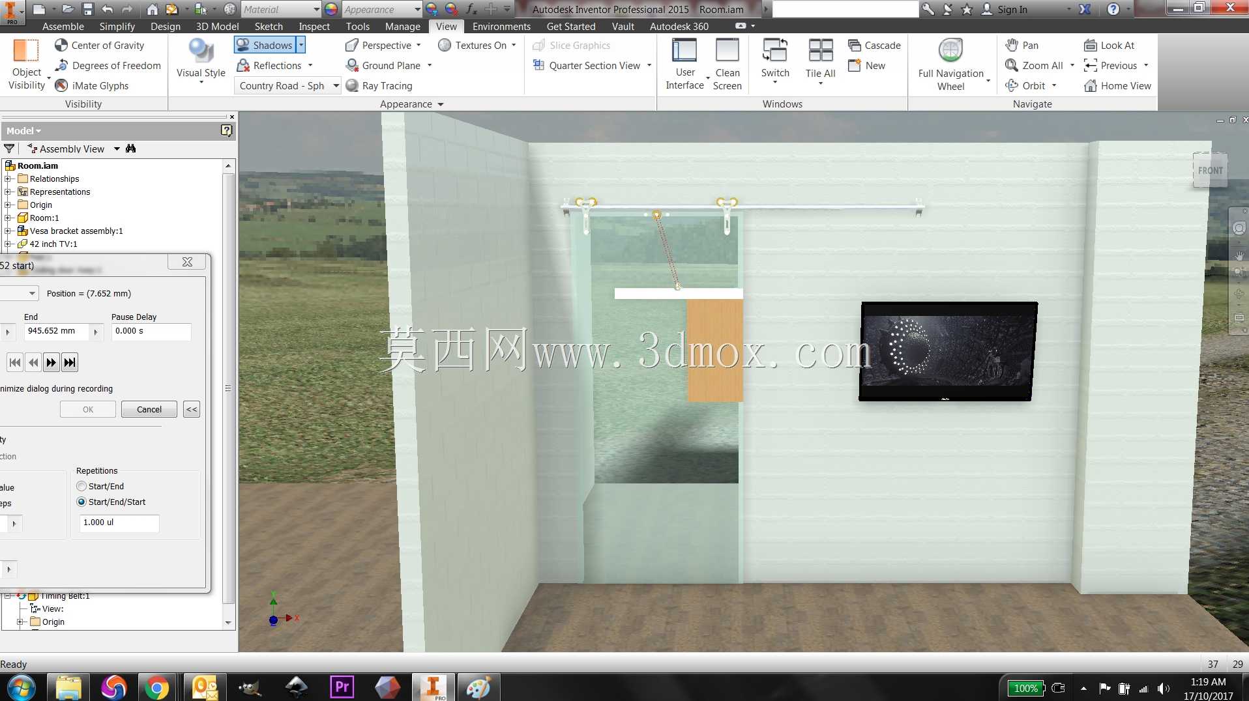The height and width of the screenshot is (701, 1249).
Task: Play drive animation forward
Action: click(x=51, y=362)
